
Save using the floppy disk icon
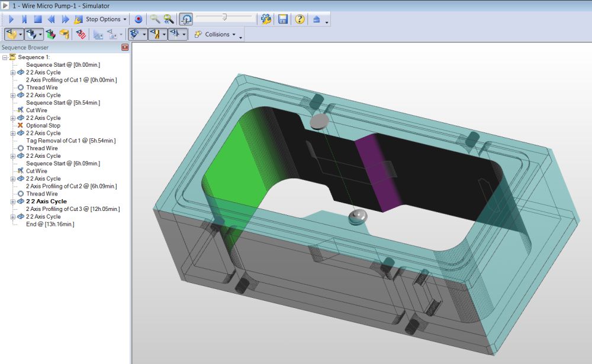(283, 19)
